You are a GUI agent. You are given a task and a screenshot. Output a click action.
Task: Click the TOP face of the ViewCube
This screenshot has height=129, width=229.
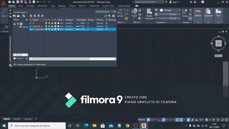tap(219, 43)
